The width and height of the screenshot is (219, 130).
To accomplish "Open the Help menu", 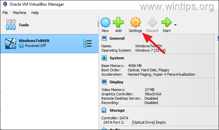I will tap(35, 13).
